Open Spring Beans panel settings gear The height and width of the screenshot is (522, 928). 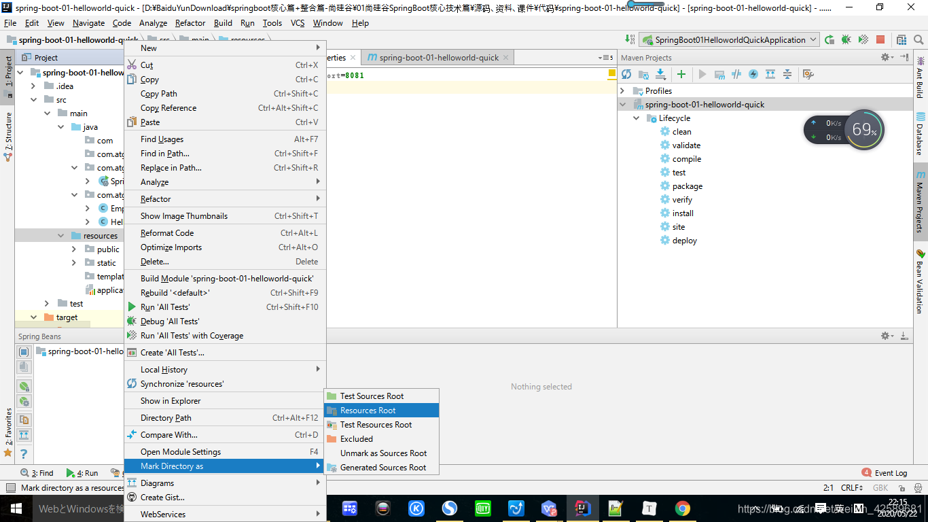[885, 336]
